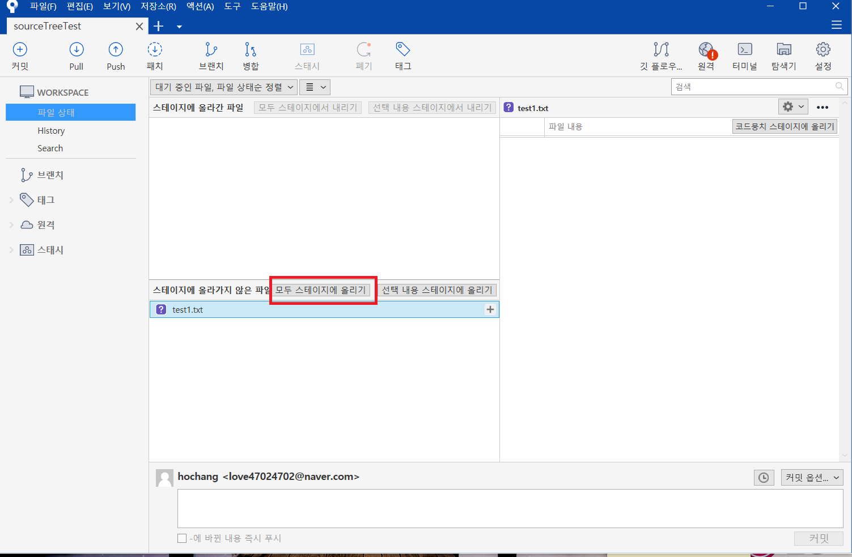Image resolution: width=852 pixels, height=557 pixels.
Task: Click 모두 스테이지에서 내리기 button
Action: (308, 108)
